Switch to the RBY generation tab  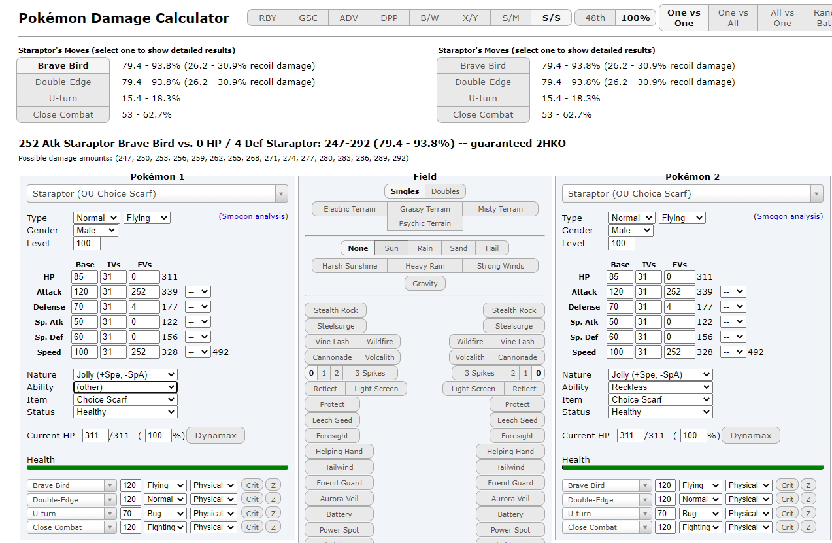tap(268, 18)
